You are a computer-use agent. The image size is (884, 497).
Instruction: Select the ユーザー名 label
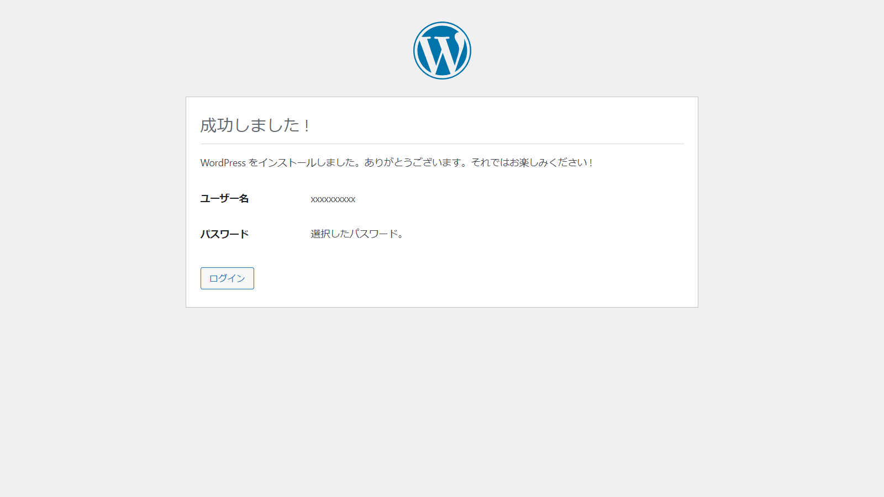224,199
